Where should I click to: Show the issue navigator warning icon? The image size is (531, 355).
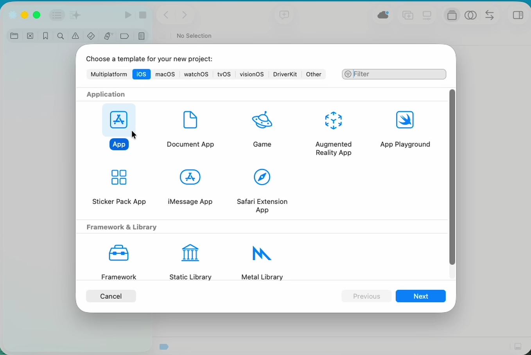tap(75, 36)
